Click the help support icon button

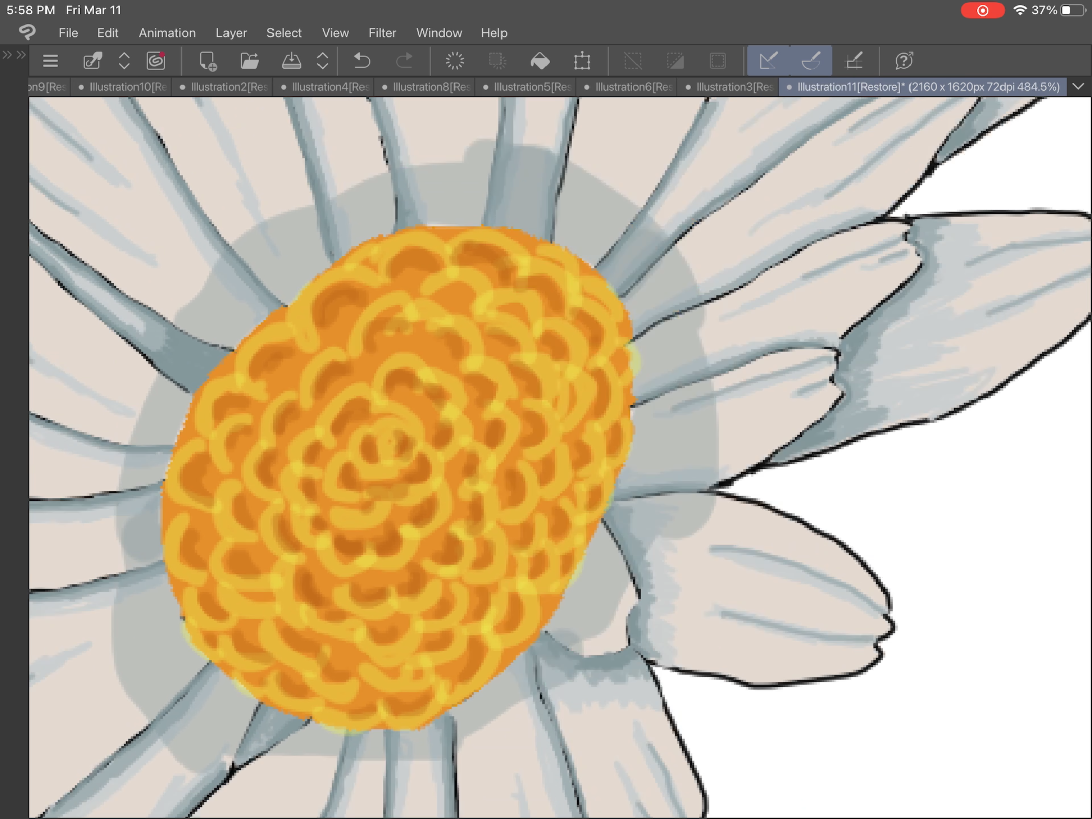904,61
